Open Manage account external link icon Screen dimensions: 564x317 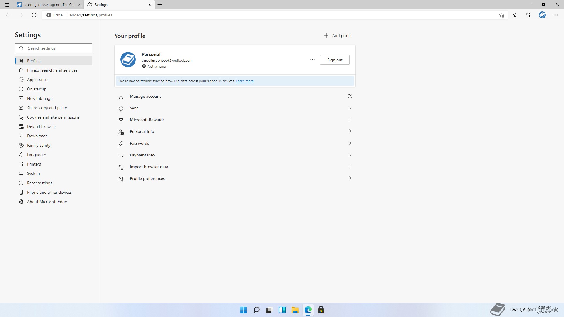(350, 96)
